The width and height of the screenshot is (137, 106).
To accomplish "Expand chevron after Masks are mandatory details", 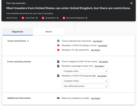I will 101,98.
